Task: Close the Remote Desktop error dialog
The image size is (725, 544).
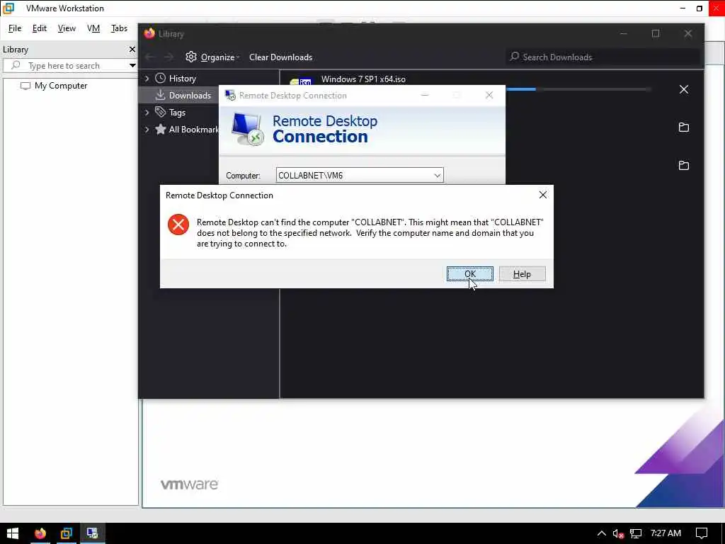Action: (x=543, y=195)
